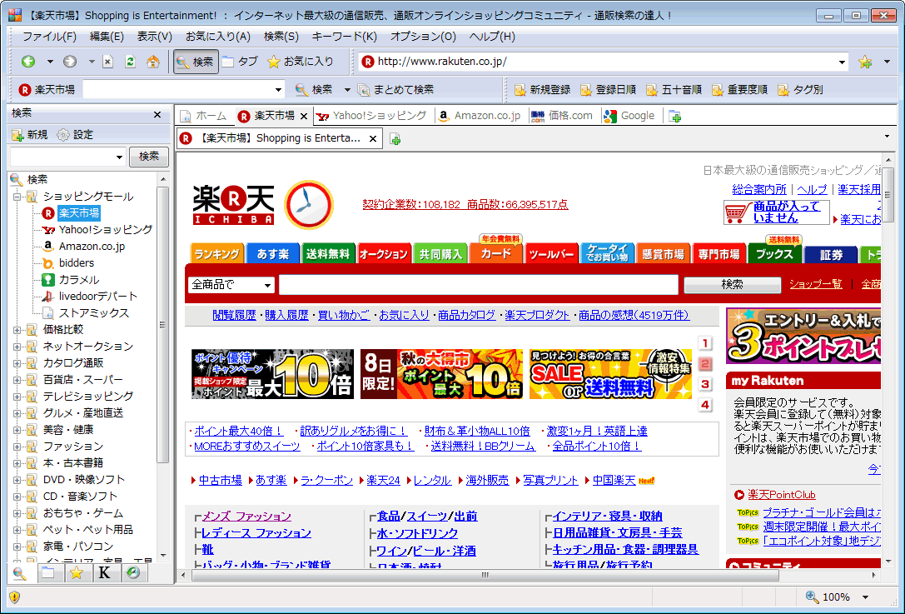The height and width of the screenshot is (614, 905).
Task: Go back with the green back arrow
Action: tap(28, 61)
